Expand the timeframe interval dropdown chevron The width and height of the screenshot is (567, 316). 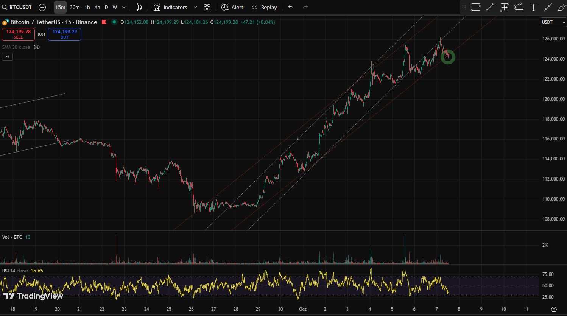(x=124, y=7)
